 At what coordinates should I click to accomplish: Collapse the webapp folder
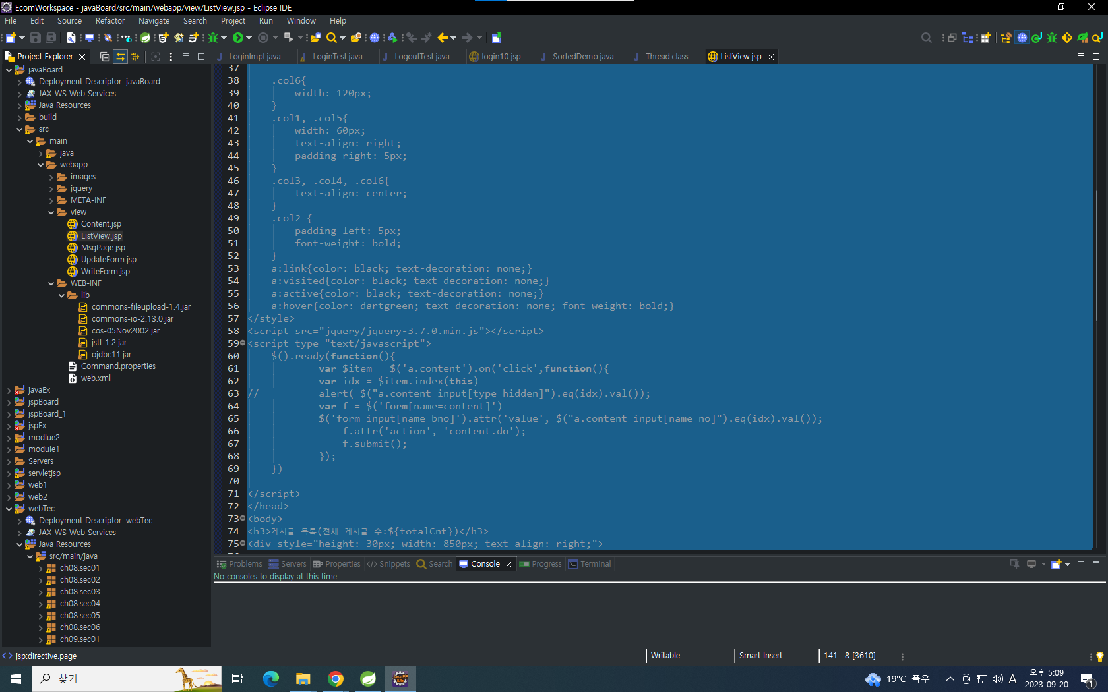(40, 165)
